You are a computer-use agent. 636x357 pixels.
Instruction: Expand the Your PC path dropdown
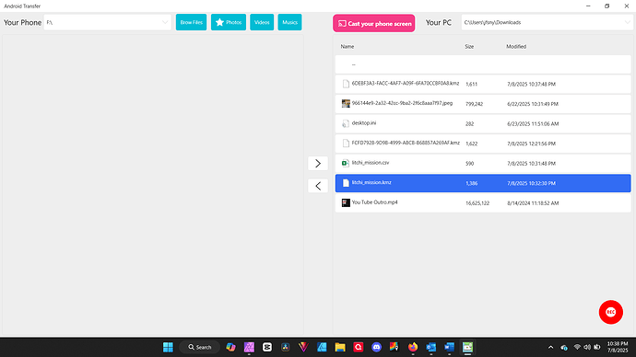[x=628, y=22]
